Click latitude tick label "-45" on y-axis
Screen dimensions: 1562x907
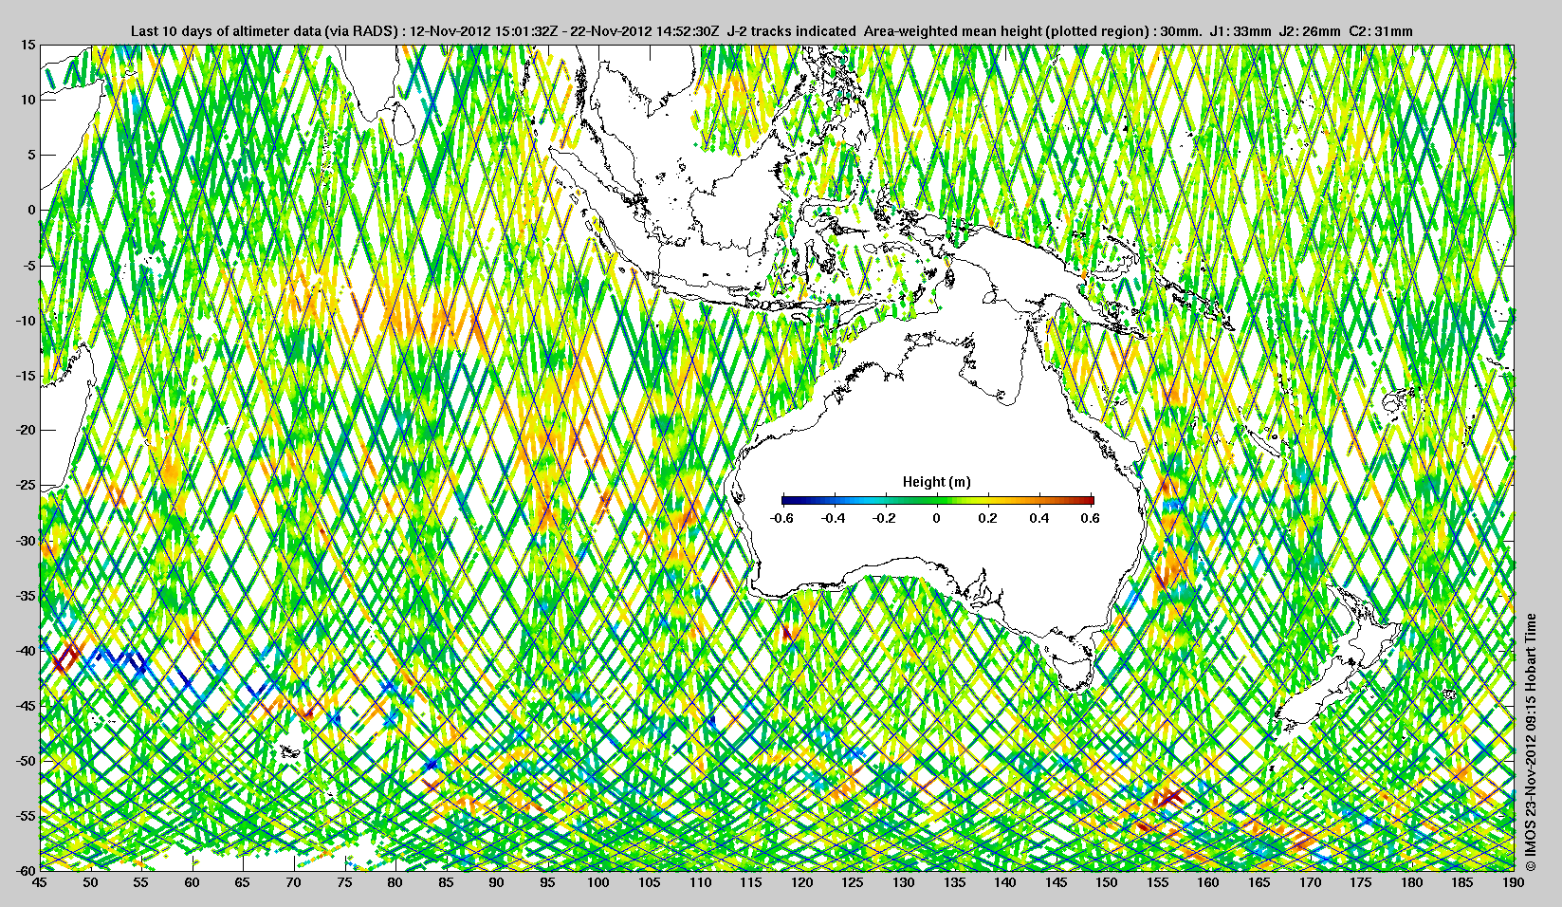coord(25,706)
